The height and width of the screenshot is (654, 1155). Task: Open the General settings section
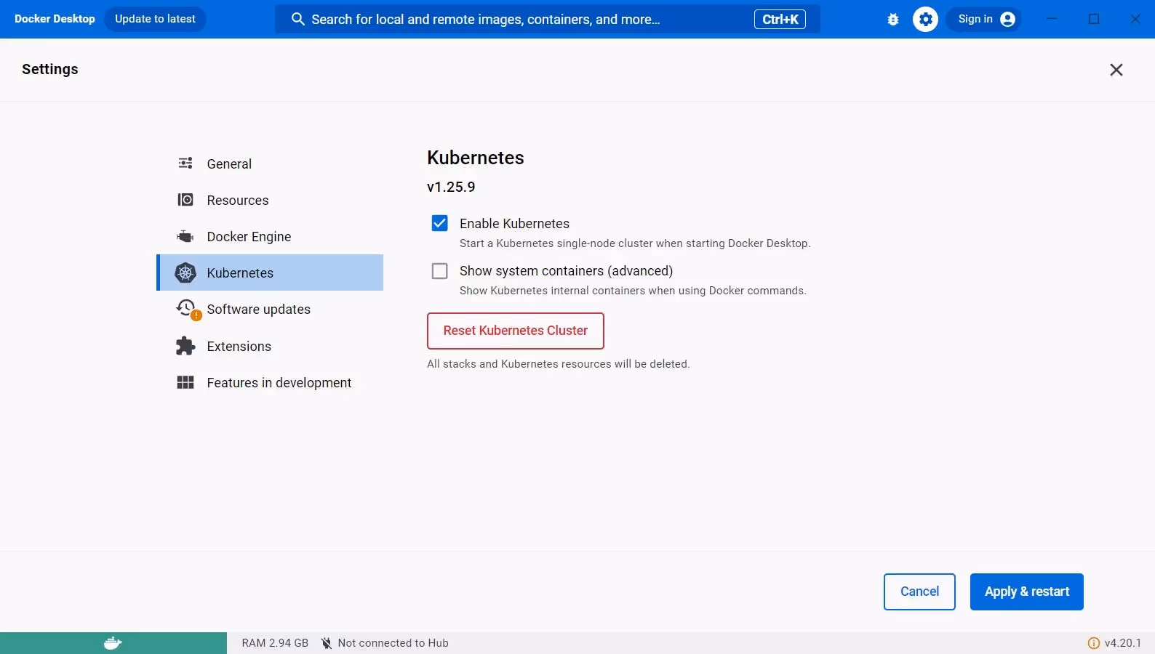pos(270,163)
